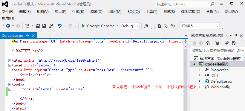Click the comment selection icon with green plus
Viewport: 245px width, 111px height.
pyautogui.click(x=166, y=26)
